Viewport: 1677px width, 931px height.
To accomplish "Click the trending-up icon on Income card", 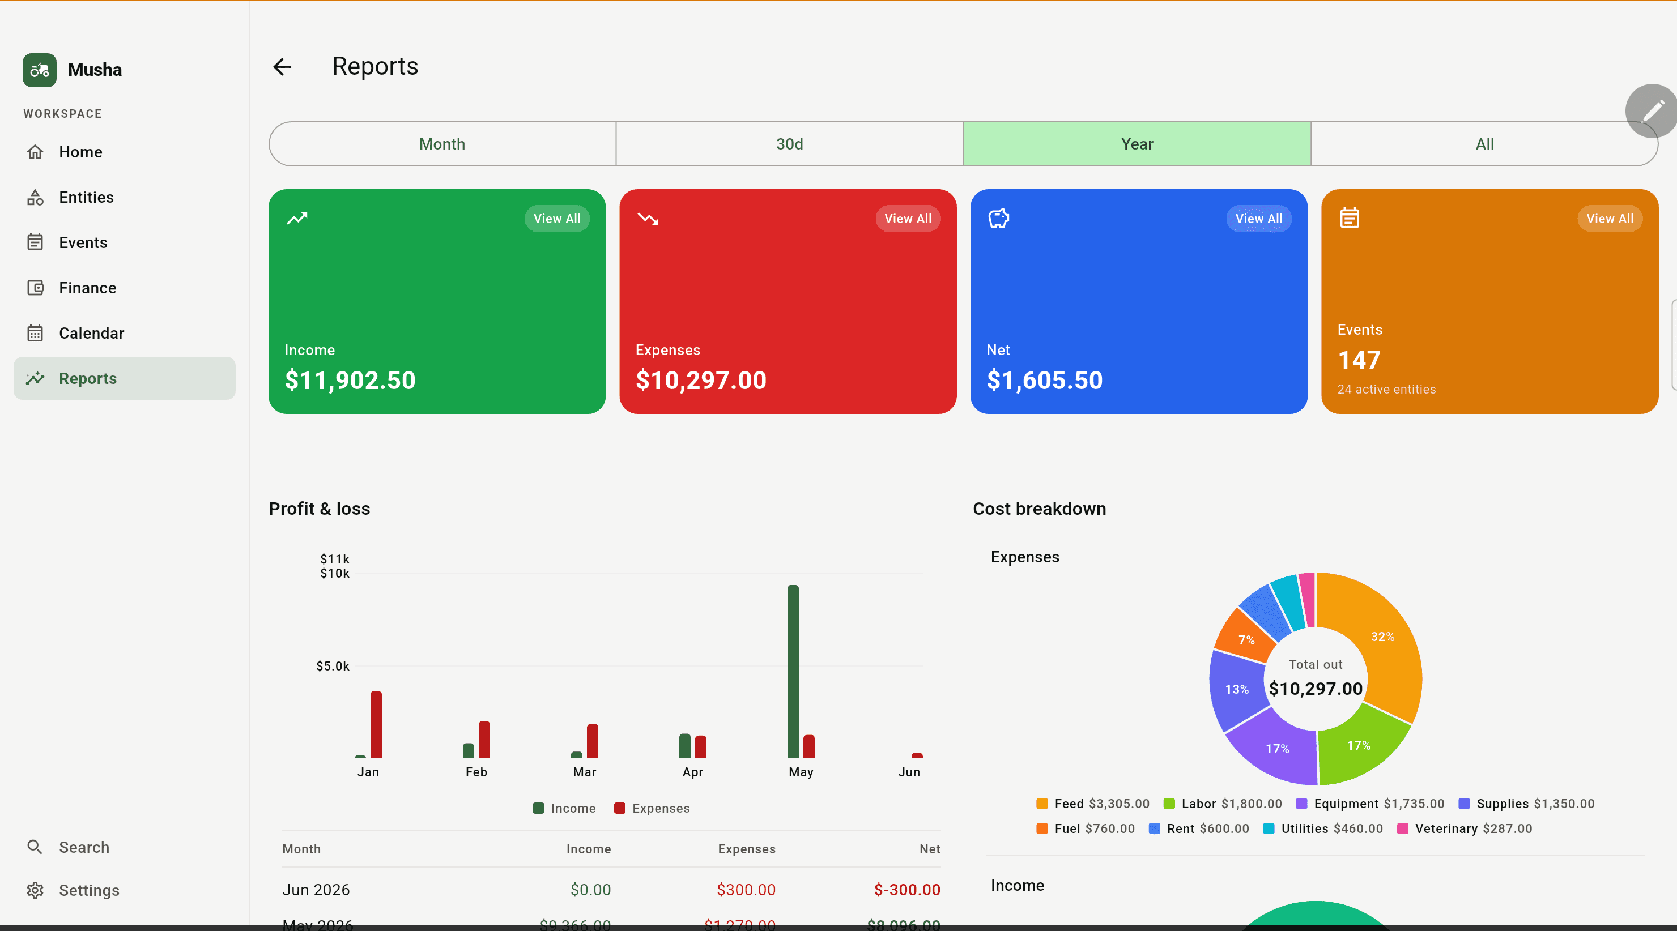I will point(297,219).
